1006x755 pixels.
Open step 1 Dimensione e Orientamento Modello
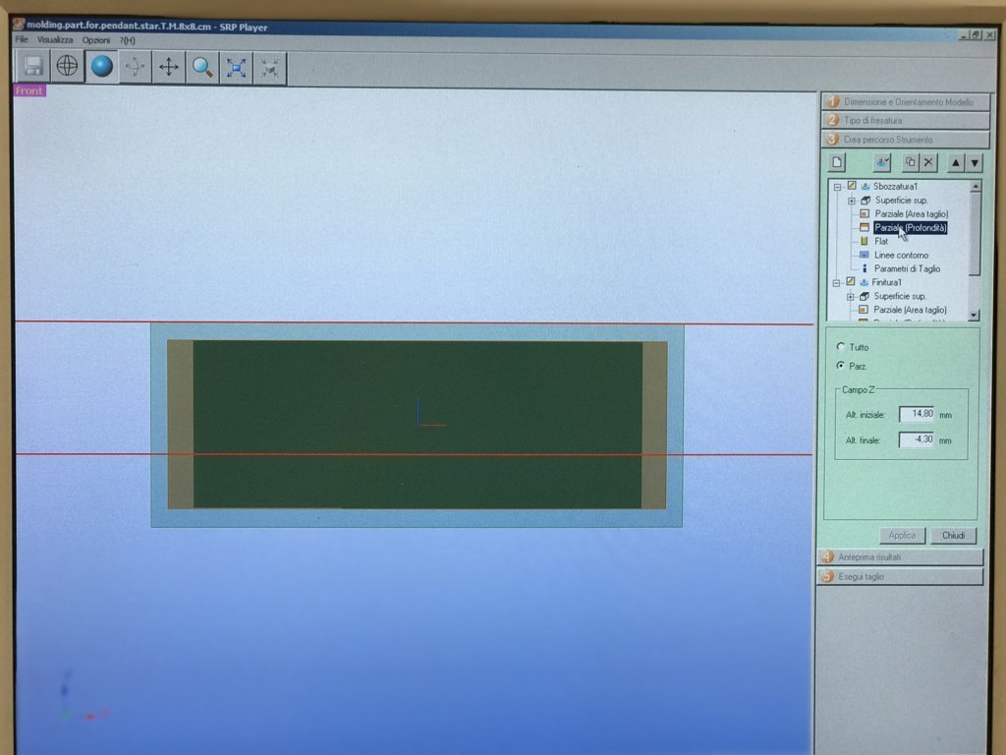point(906,101)
